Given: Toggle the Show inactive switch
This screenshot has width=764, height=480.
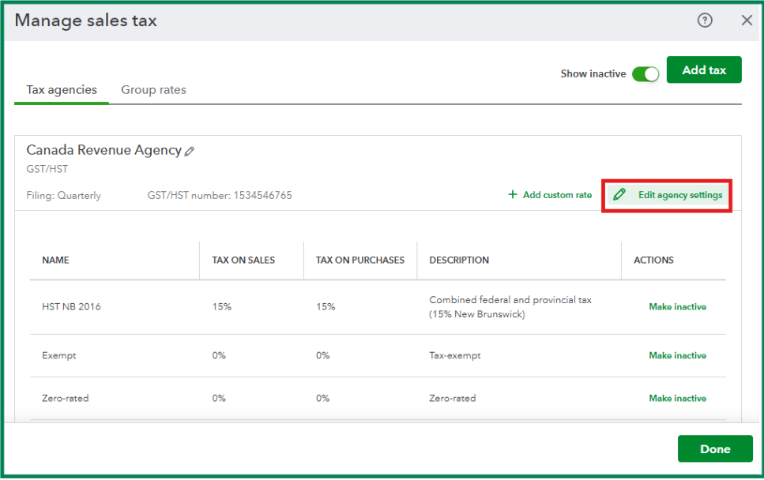Looking at the screenshot, I should tap(645, 73).
